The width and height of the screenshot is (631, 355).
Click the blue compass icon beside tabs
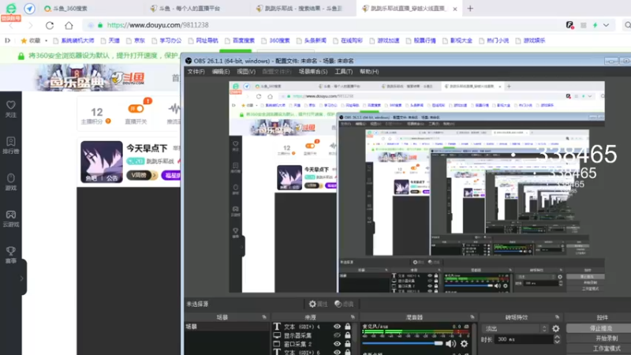30,9
